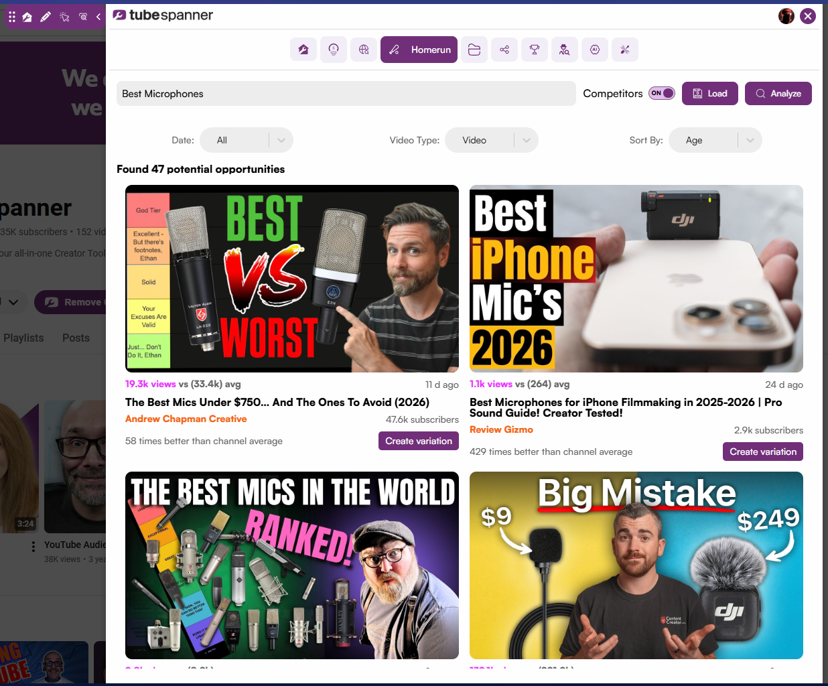Click the Remove button on background page
The width and height of the screenshot is (828, 686).
(x=70, y=302)
